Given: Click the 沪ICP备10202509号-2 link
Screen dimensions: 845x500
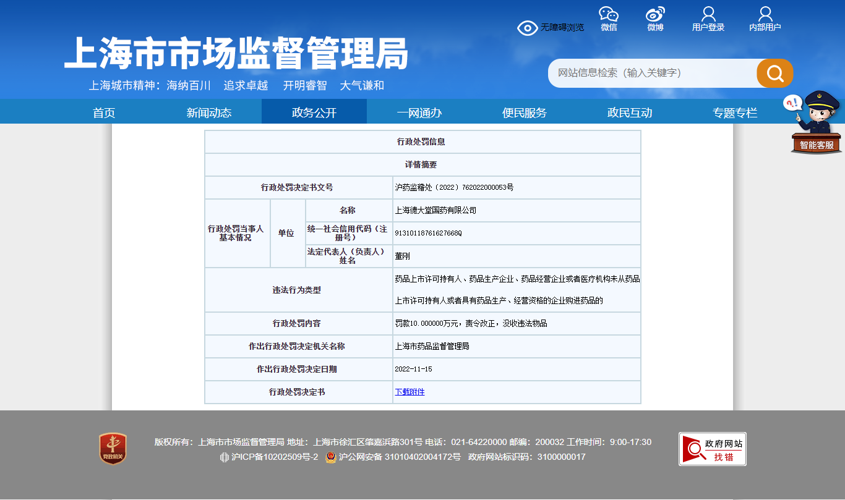Looking at the screenshot, I should 275,457.
